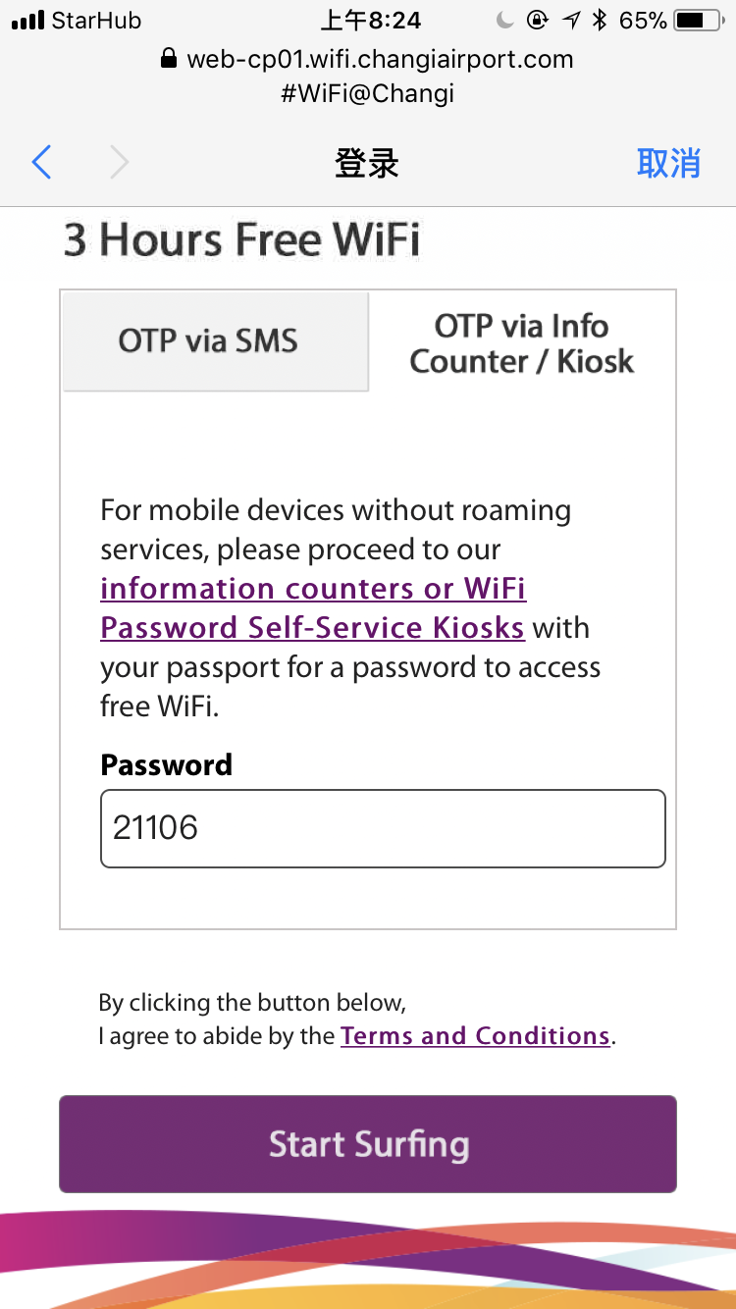Image resolution: width=736 pixels, height=1309 pixels.
Task: Tap the cellular signal bars icon
Action: point(27,21)
